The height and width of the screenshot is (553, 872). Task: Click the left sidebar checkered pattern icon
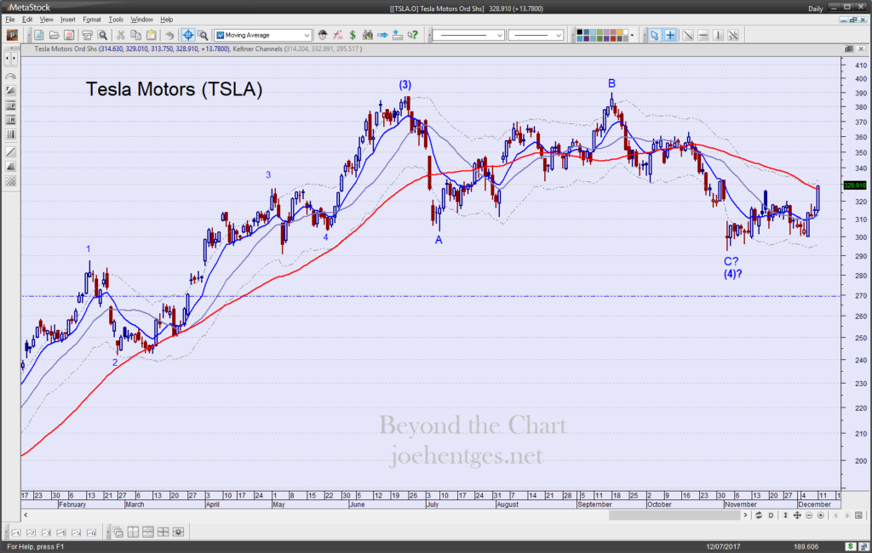(x=10, y=181)
